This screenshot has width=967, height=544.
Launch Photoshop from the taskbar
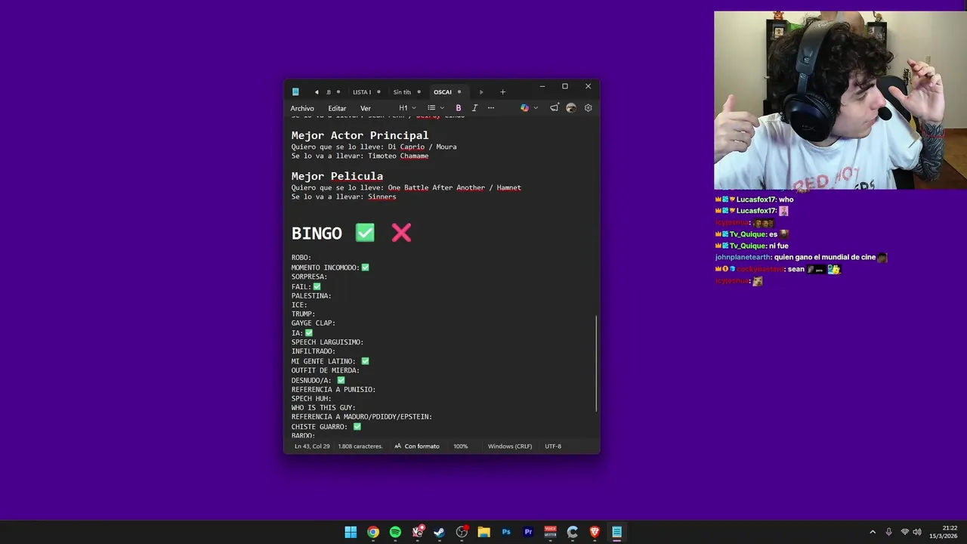tap(506, 532)
